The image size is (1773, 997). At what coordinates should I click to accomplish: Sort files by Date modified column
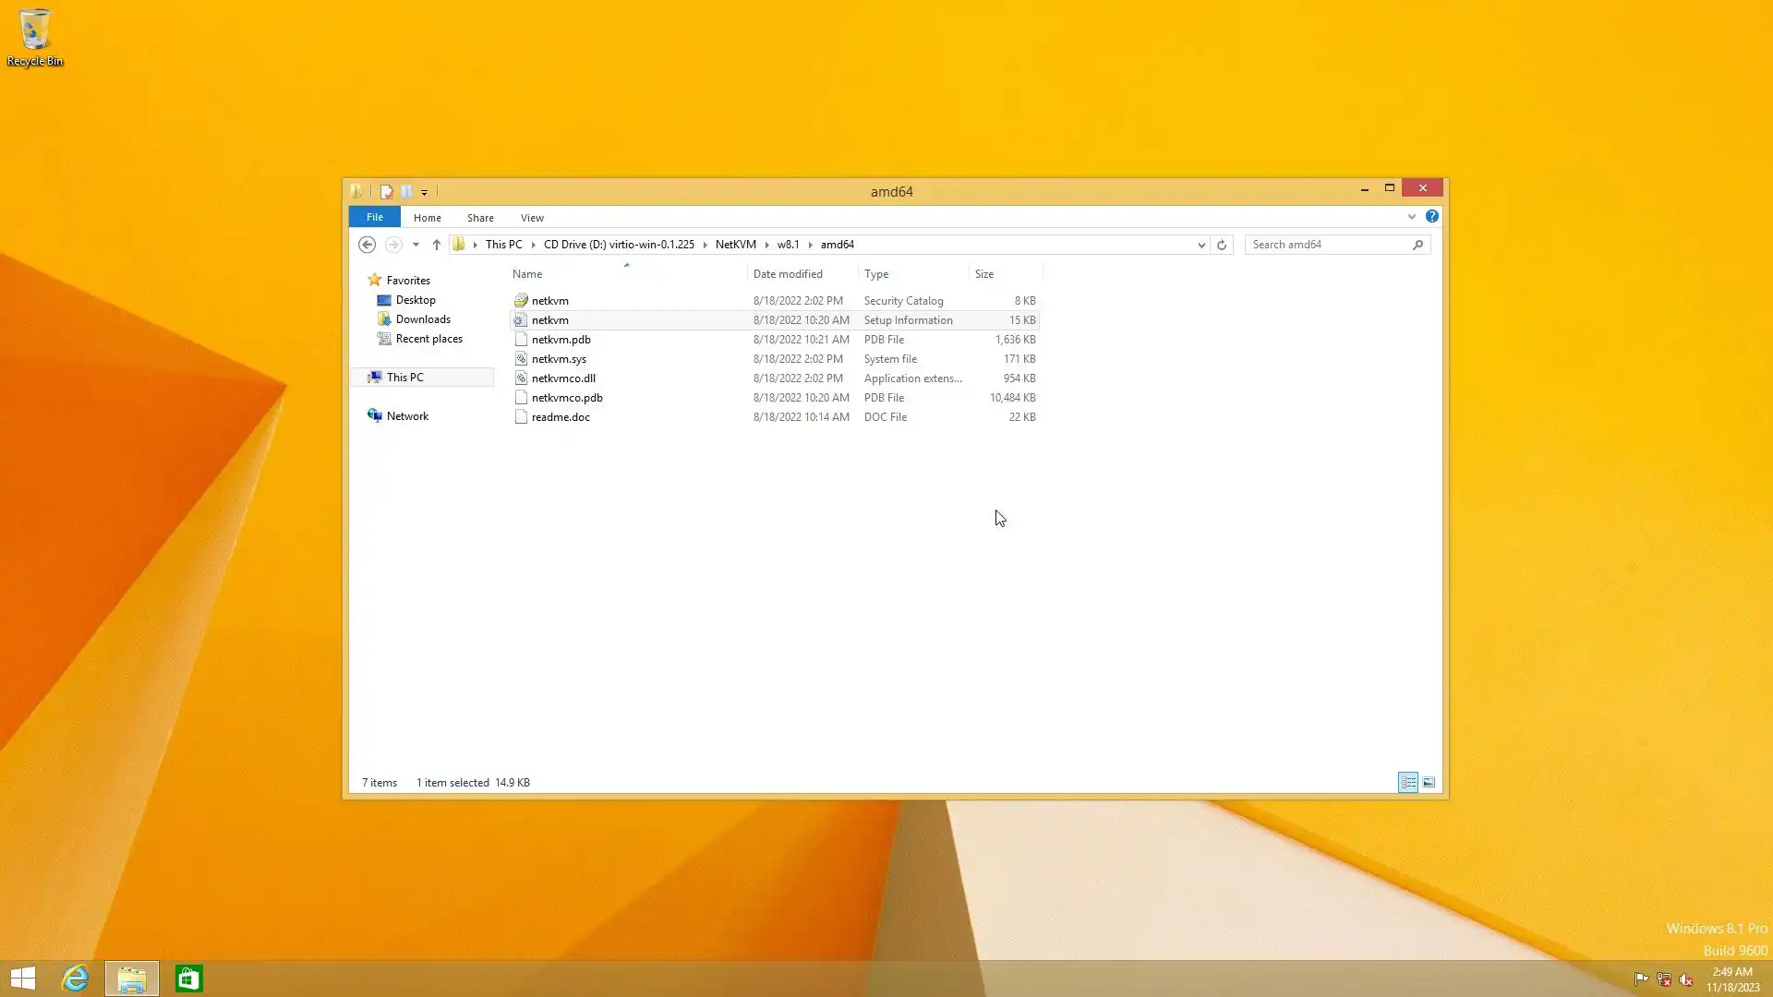click(x=788, y=274)
